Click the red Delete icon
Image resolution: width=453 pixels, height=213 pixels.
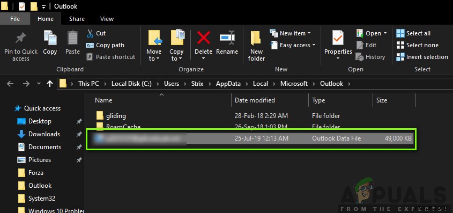tap(203, 38)
